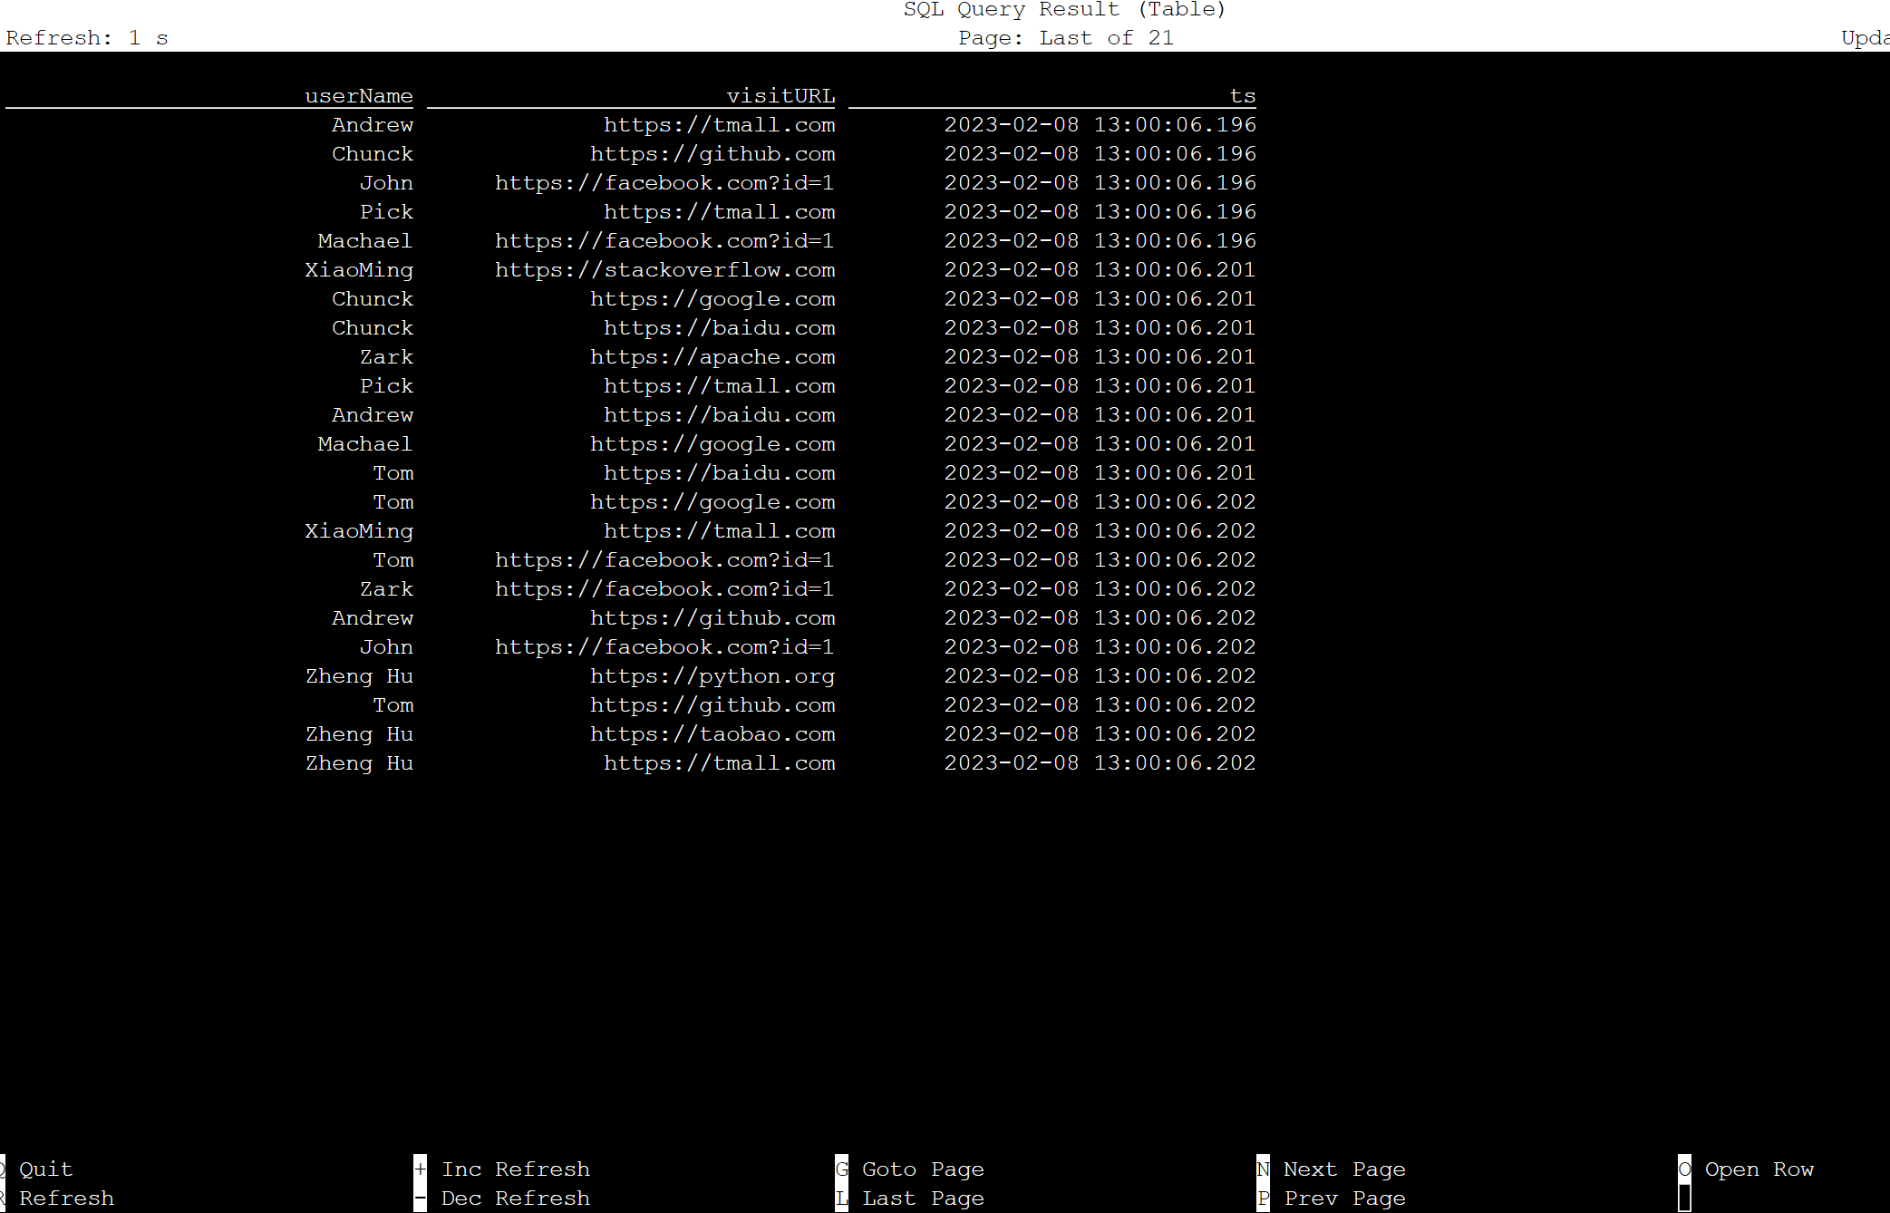1890x1213 pixels.
Task: Select Zark apache.com visit record
Action: pos(633,357)
